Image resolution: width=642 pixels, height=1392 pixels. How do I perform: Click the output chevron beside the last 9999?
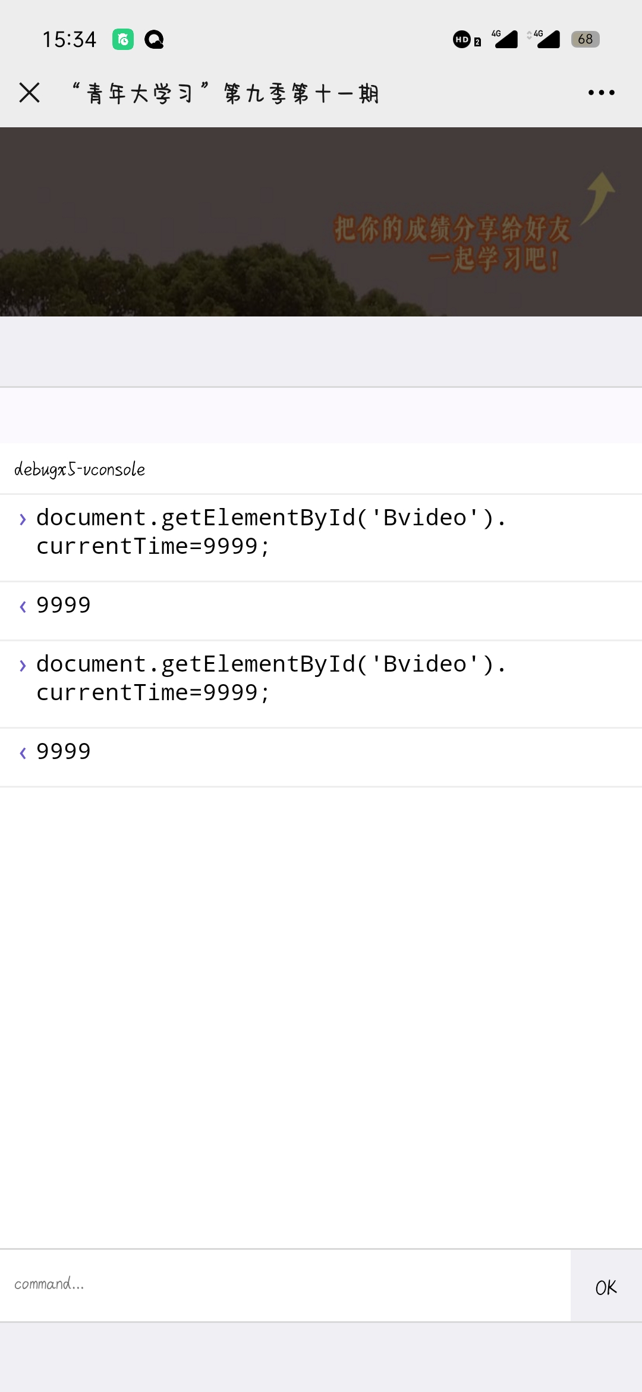[x=23, y=753]
